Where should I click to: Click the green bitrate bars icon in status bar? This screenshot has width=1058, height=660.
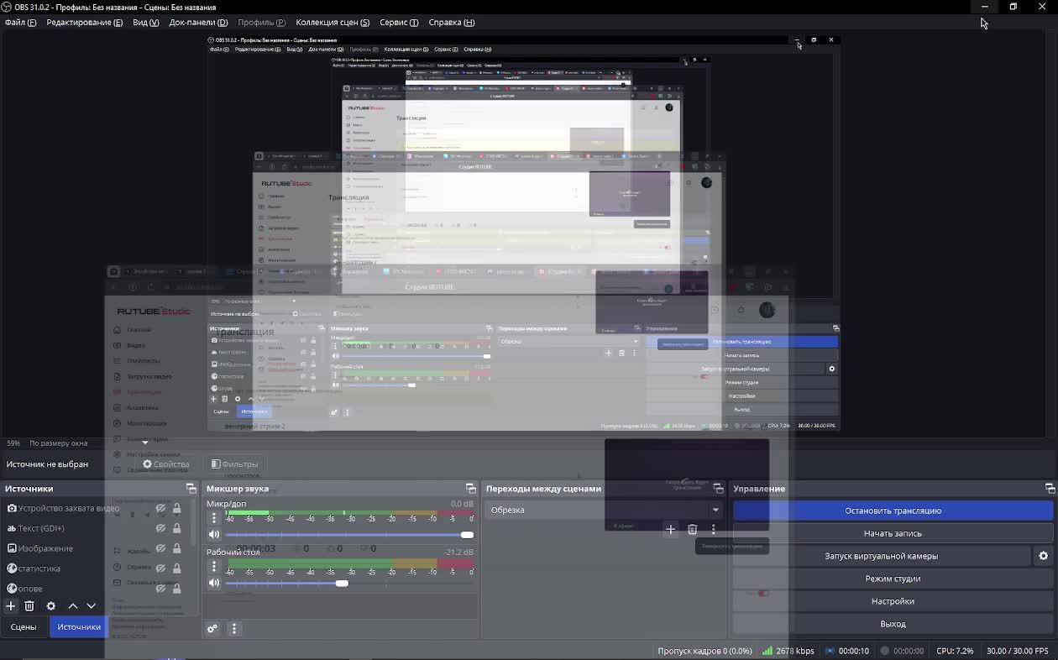click(767, 651)
